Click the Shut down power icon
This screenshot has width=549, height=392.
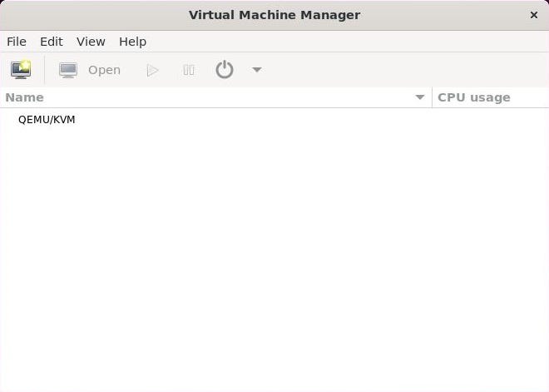tap(225, 69)
